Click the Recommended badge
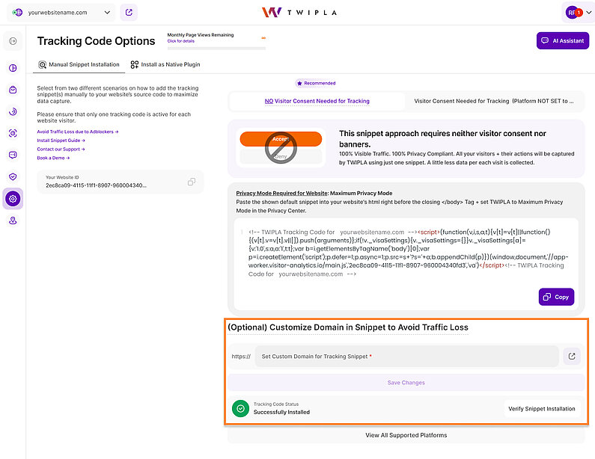595x459 pixels. point(316,83)
